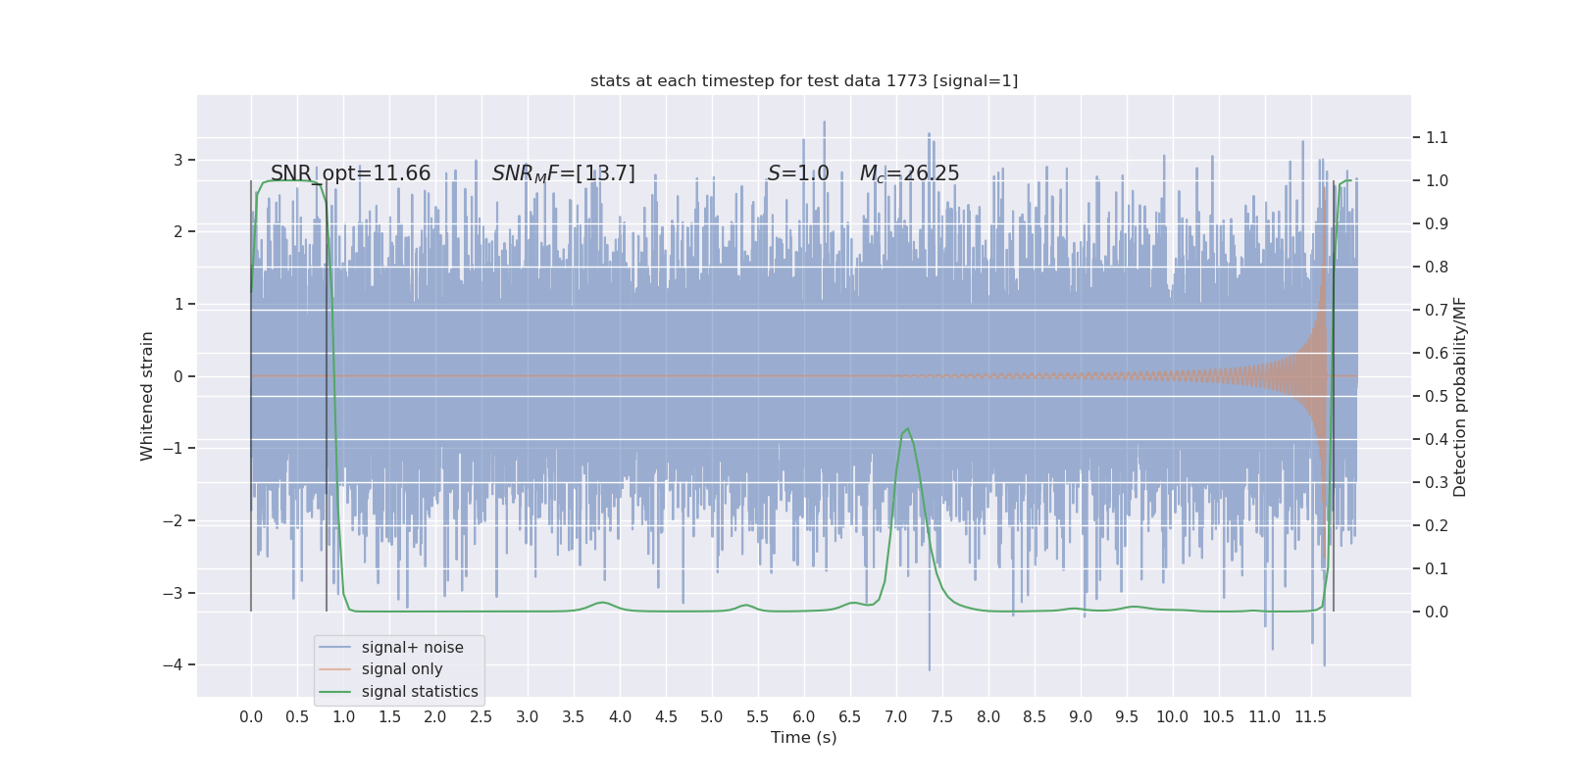Click the orange line swatch in legend

coord(334,669)
